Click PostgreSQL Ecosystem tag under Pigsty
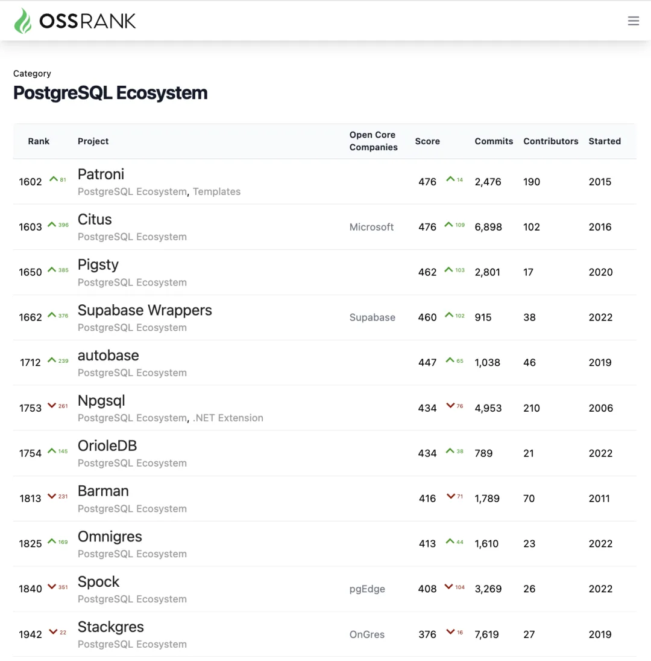Image resolution: width=651 pixels, height=661 pixels. [132, 283]
